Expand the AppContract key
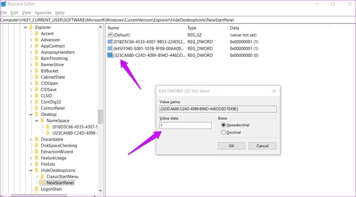Screen dimensions: 356x197 point(31,46)
